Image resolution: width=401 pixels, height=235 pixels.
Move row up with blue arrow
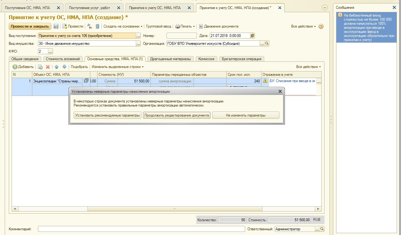click(57, 67)
